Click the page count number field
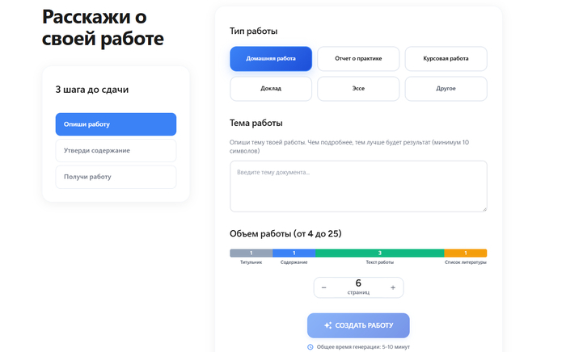 pos(358,283)
